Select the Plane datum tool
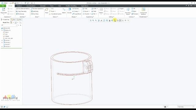This screenshot has width=196, height=110. click(x=47, y=11)
